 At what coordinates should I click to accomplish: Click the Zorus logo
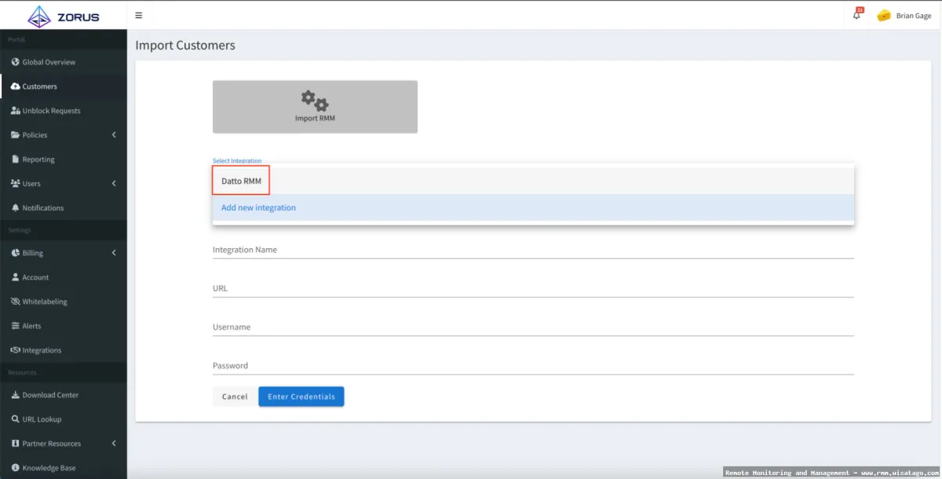click(x=64, y=16)
